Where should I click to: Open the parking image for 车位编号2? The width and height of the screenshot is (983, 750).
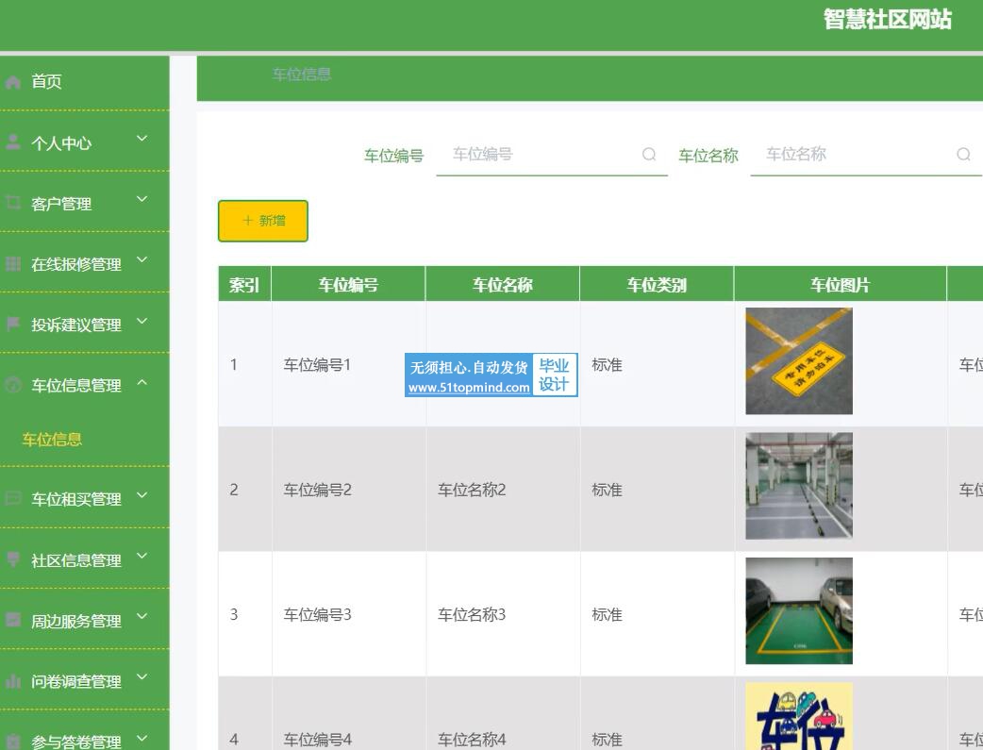point(799,486)
